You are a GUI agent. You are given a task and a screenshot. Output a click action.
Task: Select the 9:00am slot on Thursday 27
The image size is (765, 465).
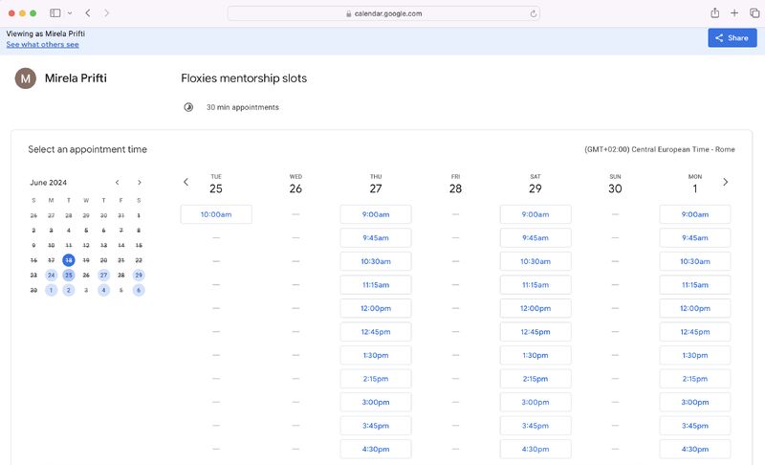tap(376, 214)
